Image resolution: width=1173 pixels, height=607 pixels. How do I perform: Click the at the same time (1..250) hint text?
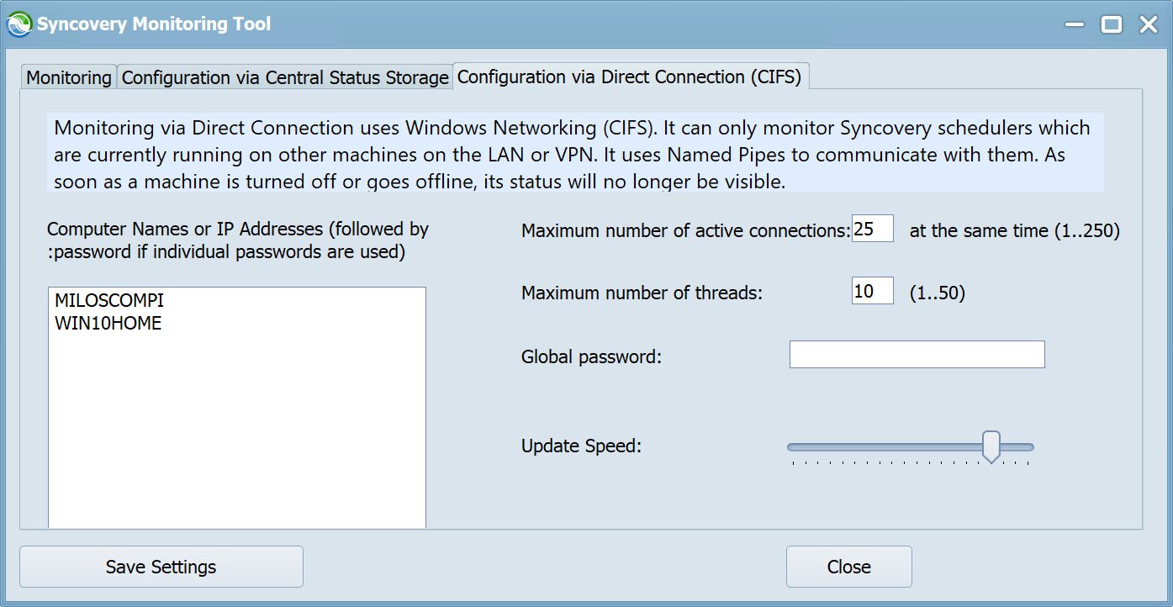tap(1013, 230)
